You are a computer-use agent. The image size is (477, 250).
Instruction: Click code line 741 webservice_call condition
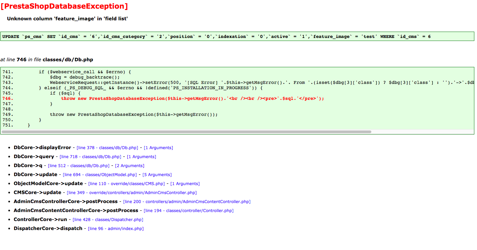(85, 72)
